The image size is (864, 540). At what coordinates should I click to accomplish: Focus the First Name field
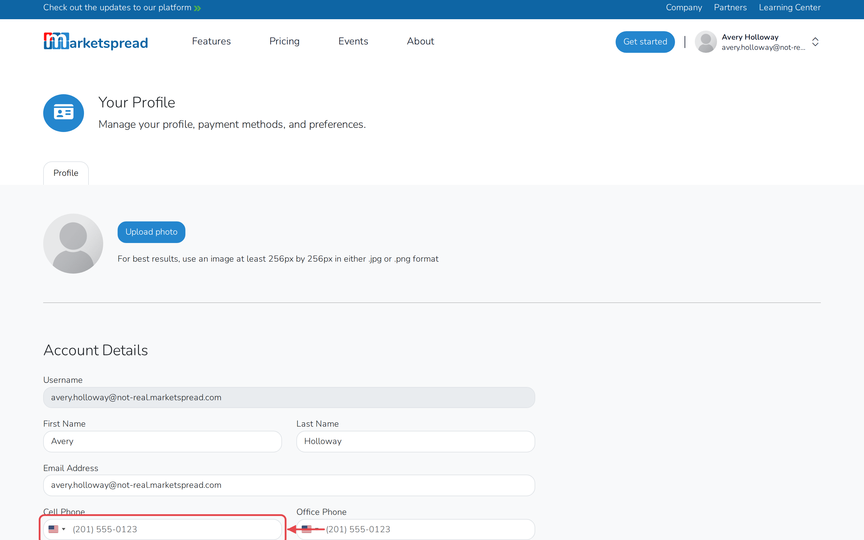(x=162, y=441)
